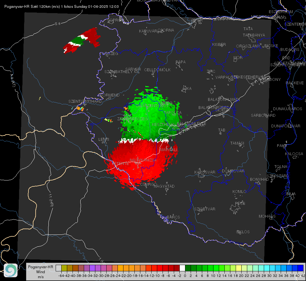
Task: Click the KISBER town label
Action: [x=219, y=44]
